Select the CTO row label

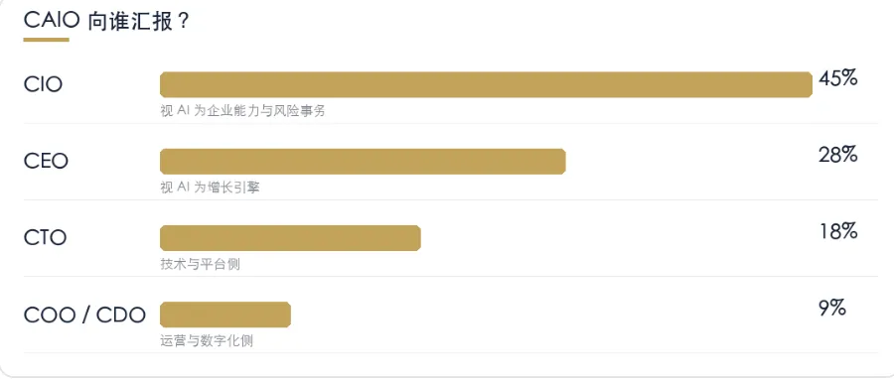tap(45, 238)
